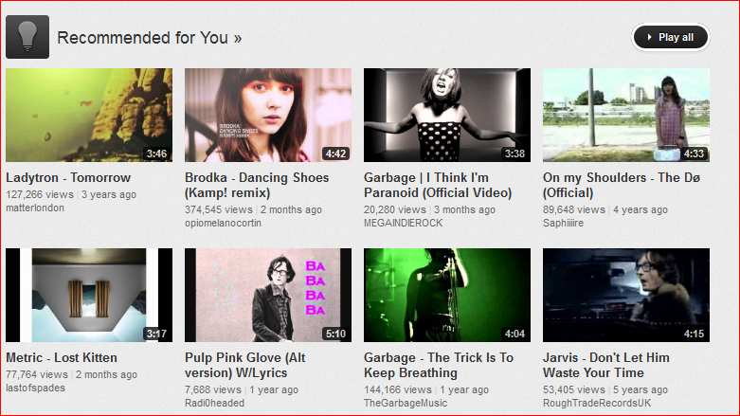Select the Metric - Lost Kitten title

point(62,358)
